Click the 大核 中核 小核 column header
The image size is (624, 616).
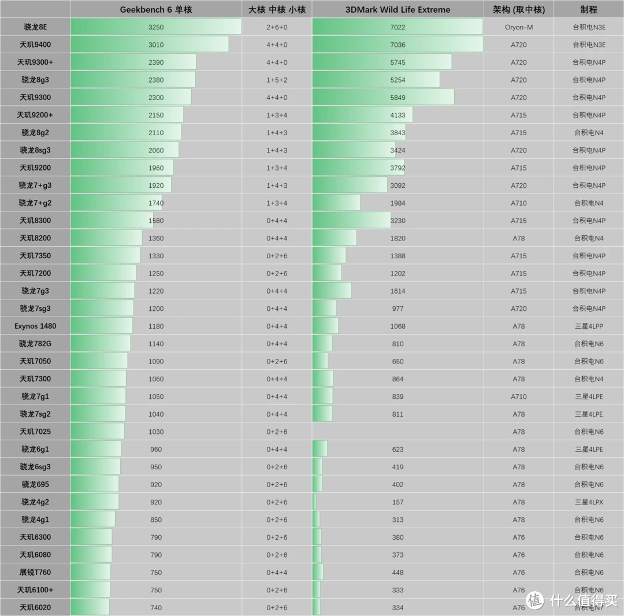coord(277,9)
